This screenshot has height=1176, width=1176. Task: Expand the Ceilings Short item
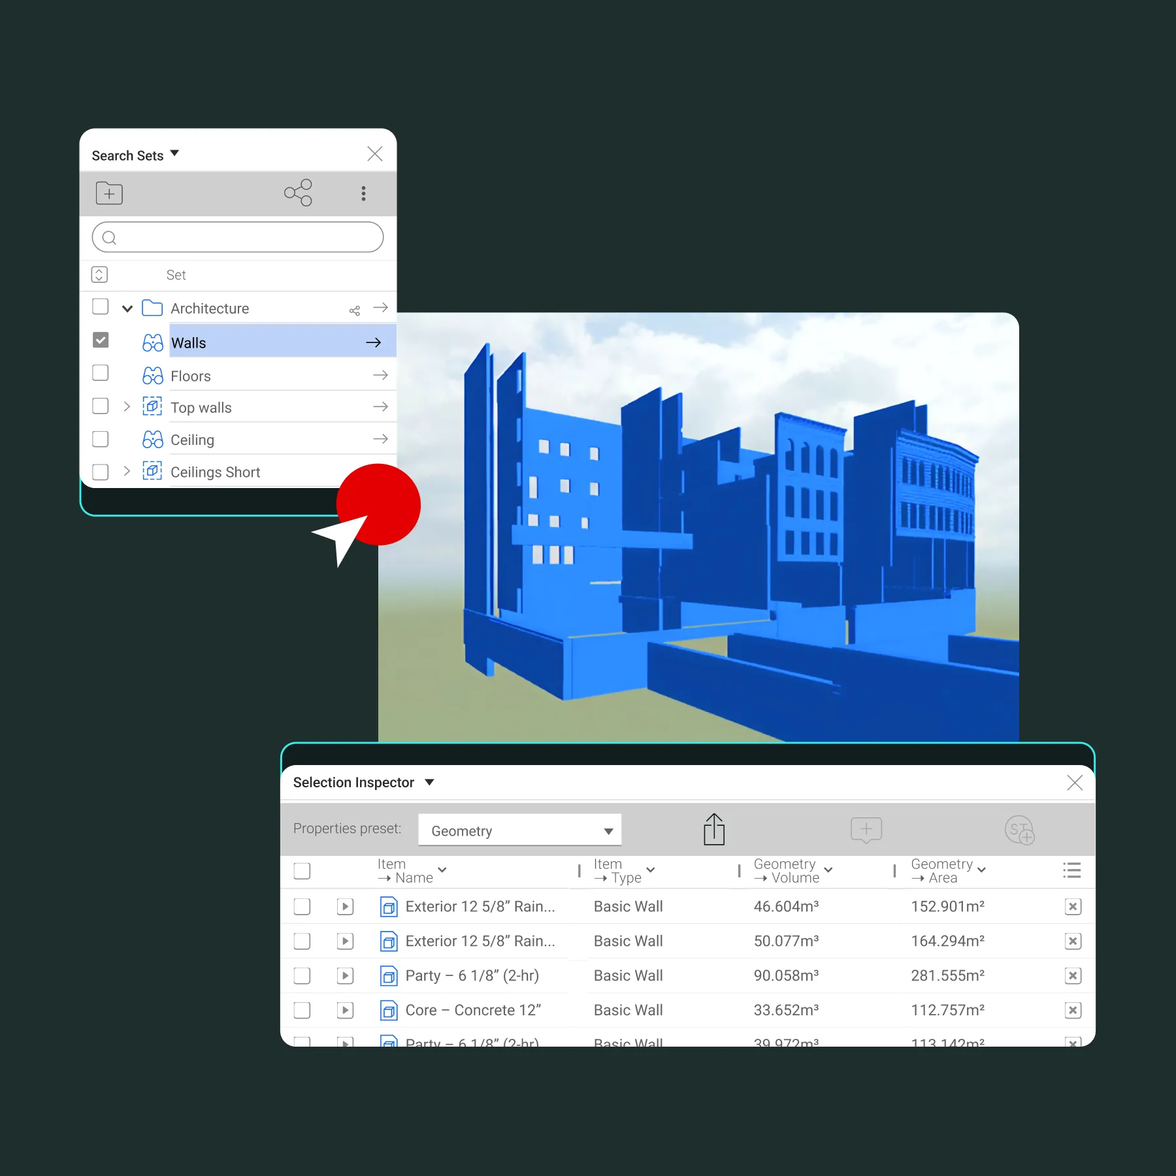pyautogui.click(x=127, y=471)
